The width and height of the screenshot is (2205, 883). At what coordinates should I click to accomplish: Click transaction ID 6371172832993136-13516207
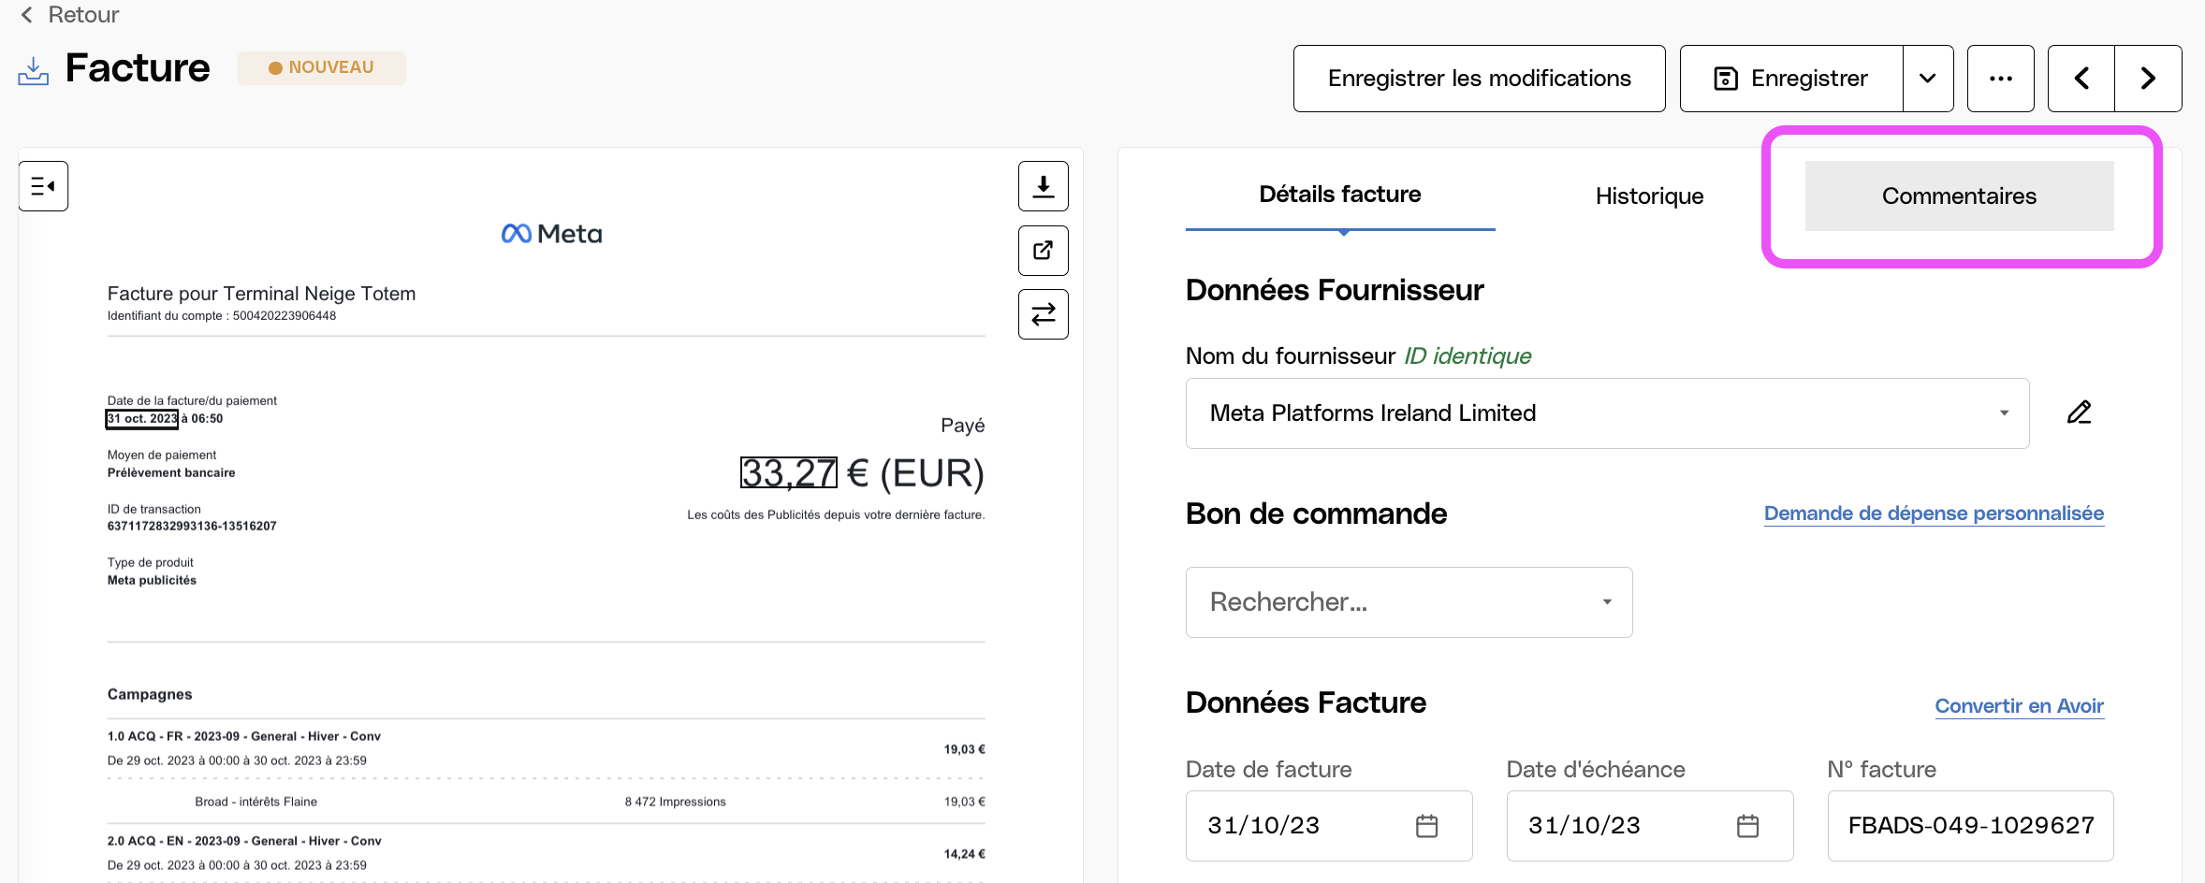point(192,527)
